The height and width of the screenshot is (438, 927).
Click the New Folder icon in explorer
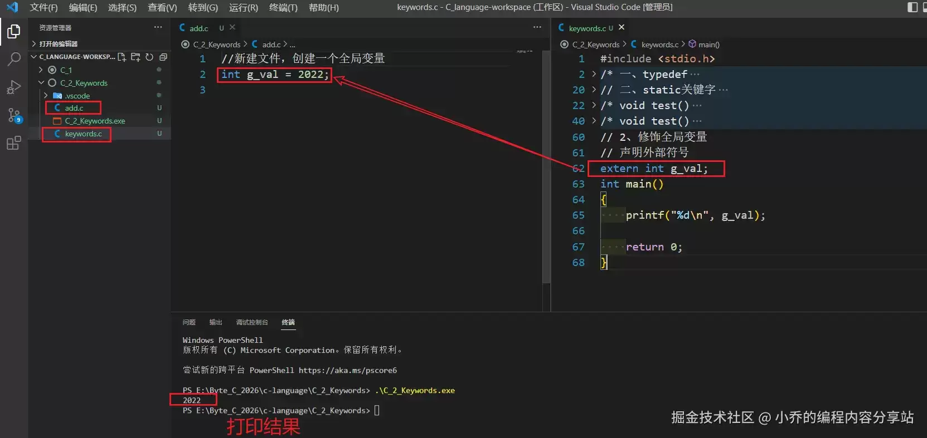click(x=135, y=57)
